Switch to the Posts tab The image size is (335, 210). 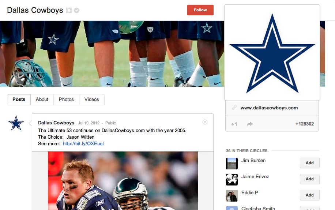pos(19,100)
